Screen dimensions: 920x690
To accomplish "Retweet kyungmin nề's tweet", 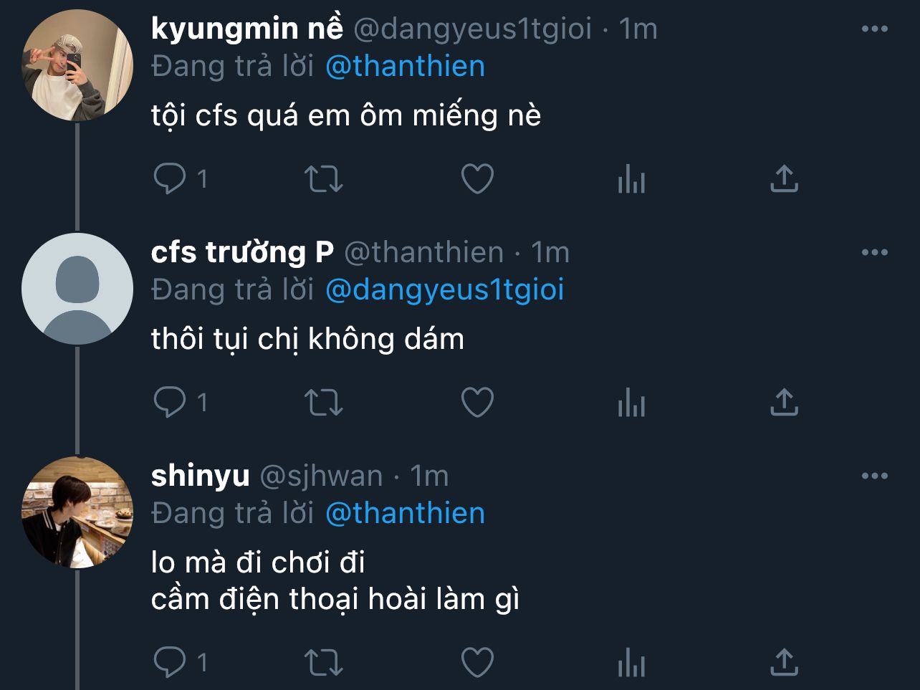I will coord(324,179).
